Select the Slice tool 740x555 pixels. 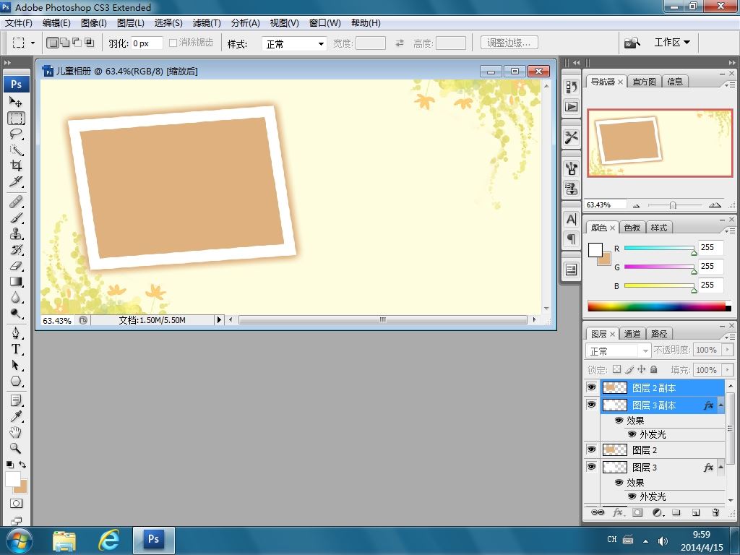[x=16, y=181]
